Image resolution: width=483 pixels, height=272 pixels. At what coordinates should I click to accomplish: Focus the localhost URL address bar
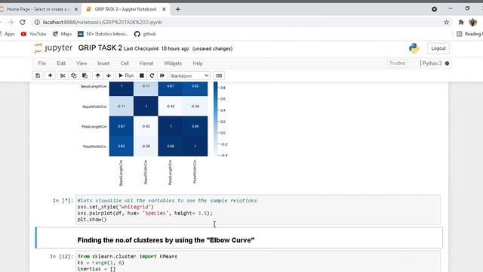click(x=102, y=22)
